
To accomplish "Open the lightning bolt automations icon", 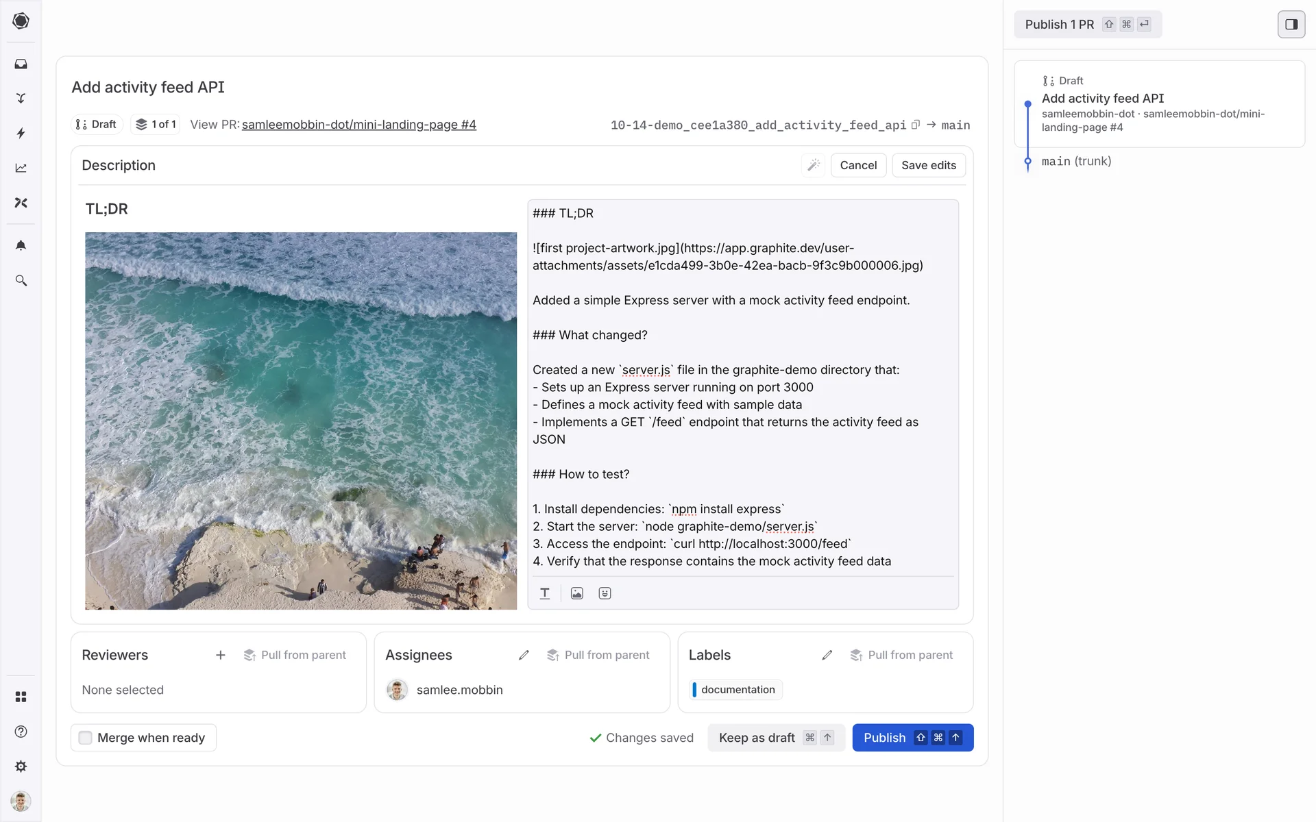I will [x=21, y=133].
